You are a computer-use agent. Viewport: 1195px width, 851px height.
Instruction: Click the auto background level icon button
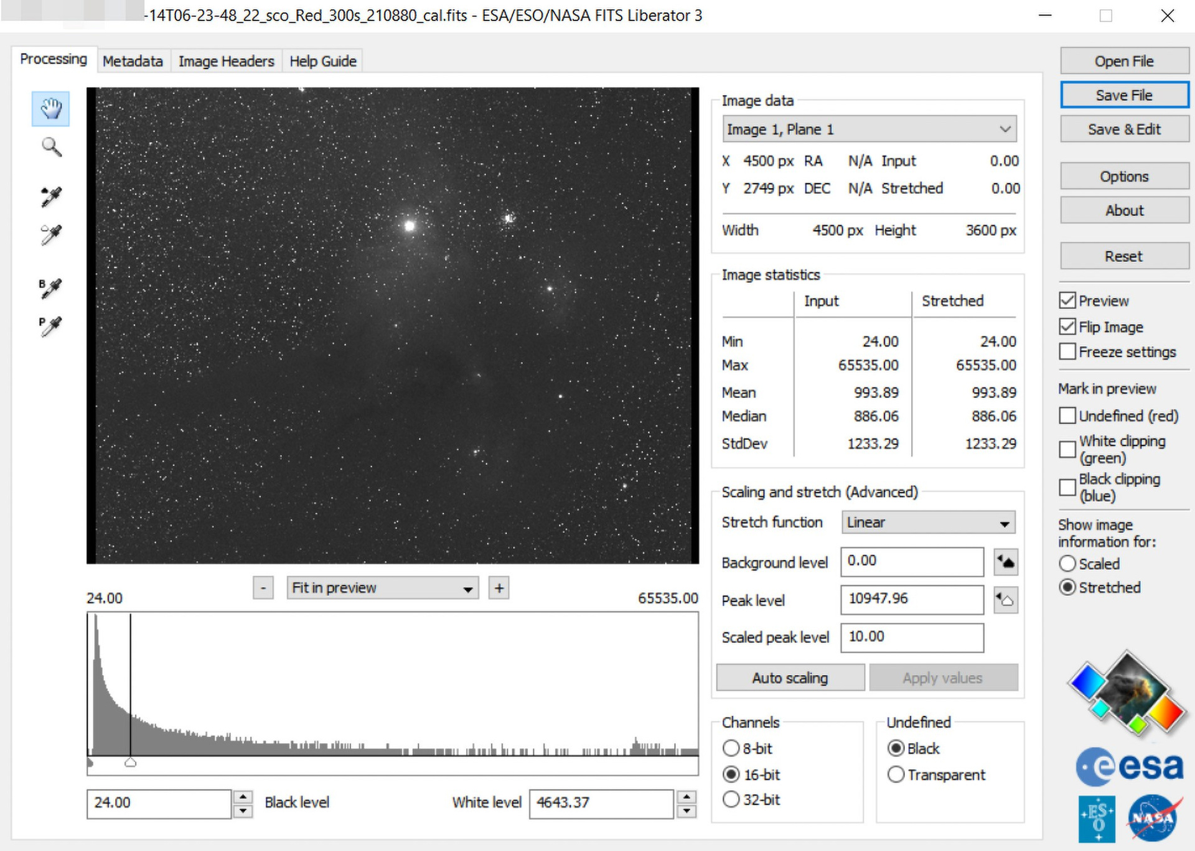[x=1005, y=562]
